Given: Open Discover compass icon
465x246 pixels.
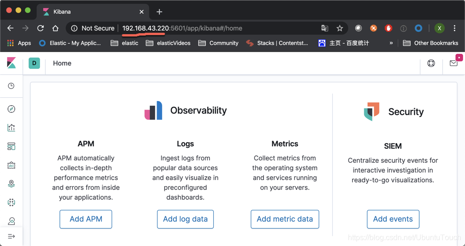Looking at the screenshot, I should click(11, 109).
